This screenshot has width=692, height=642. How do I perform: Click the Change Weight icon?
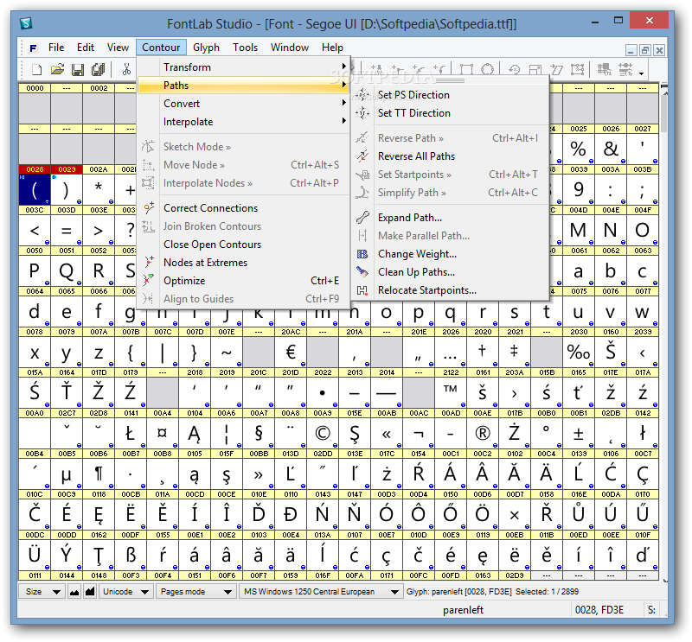click(x=362, y=254)
